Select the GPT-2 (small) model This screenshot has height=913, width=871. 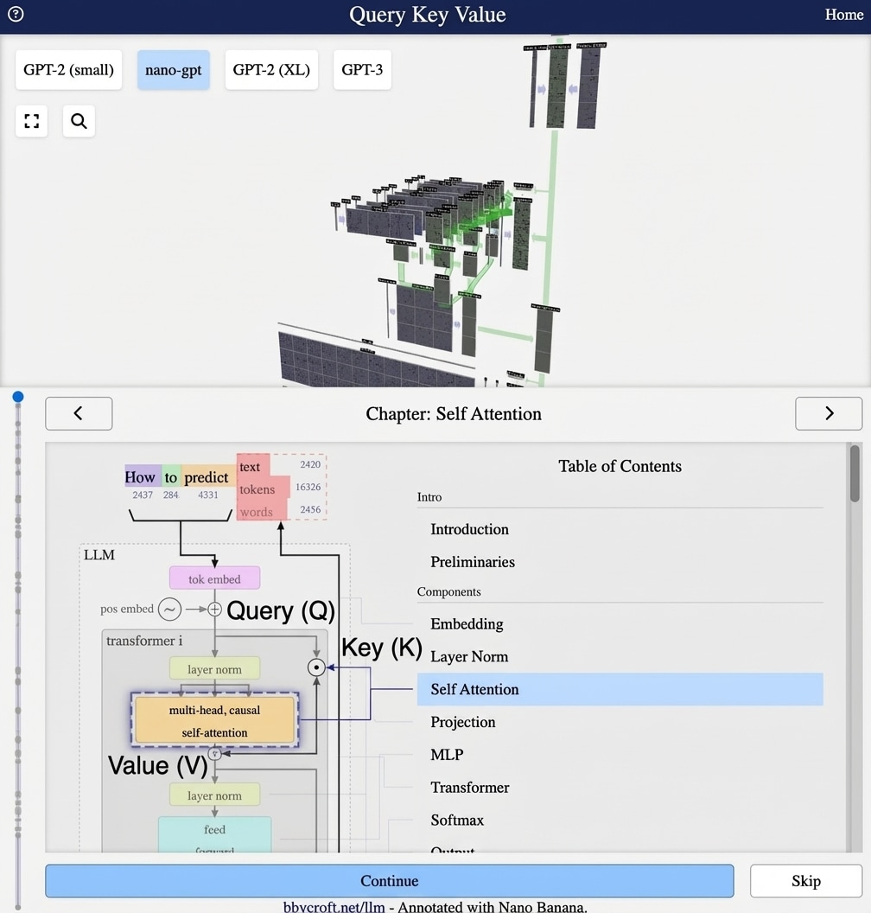[67, 70]
